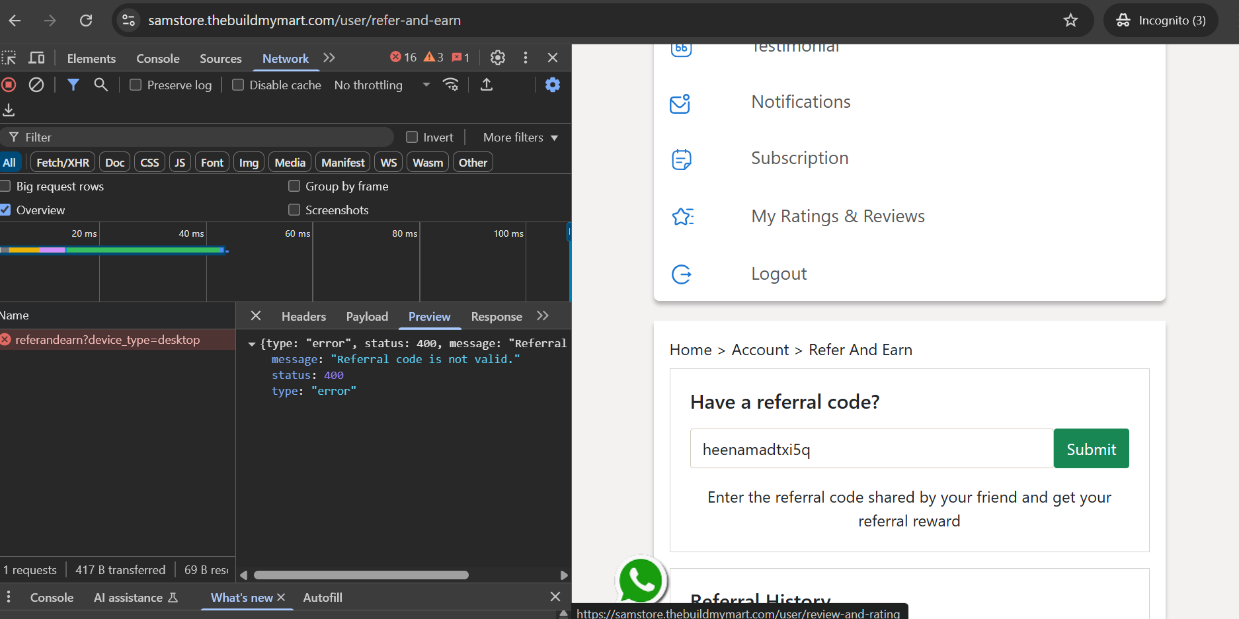Screen dimensions: 1239x619
Task: Enable the Preserve log checkbox
Action: point(136,85)
